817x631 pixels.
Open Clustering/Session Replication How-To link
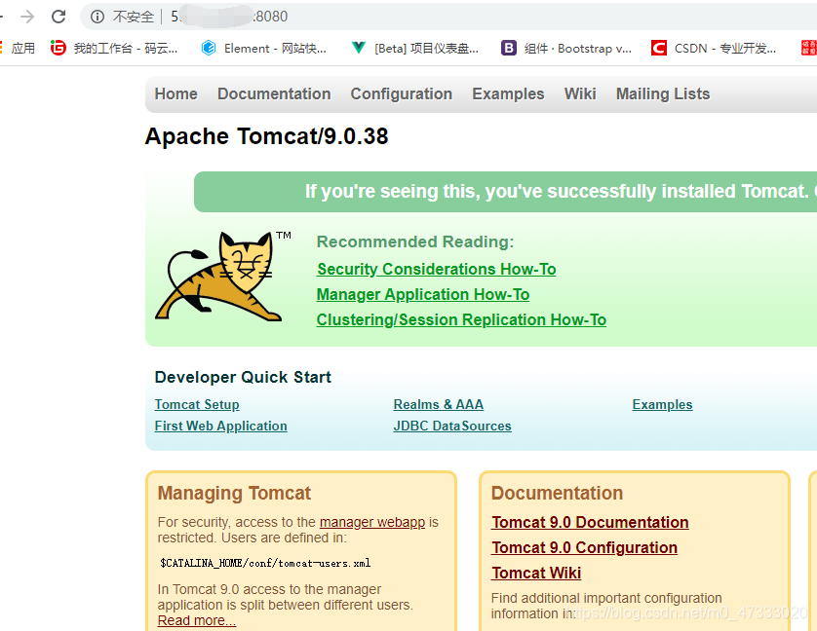461,319
